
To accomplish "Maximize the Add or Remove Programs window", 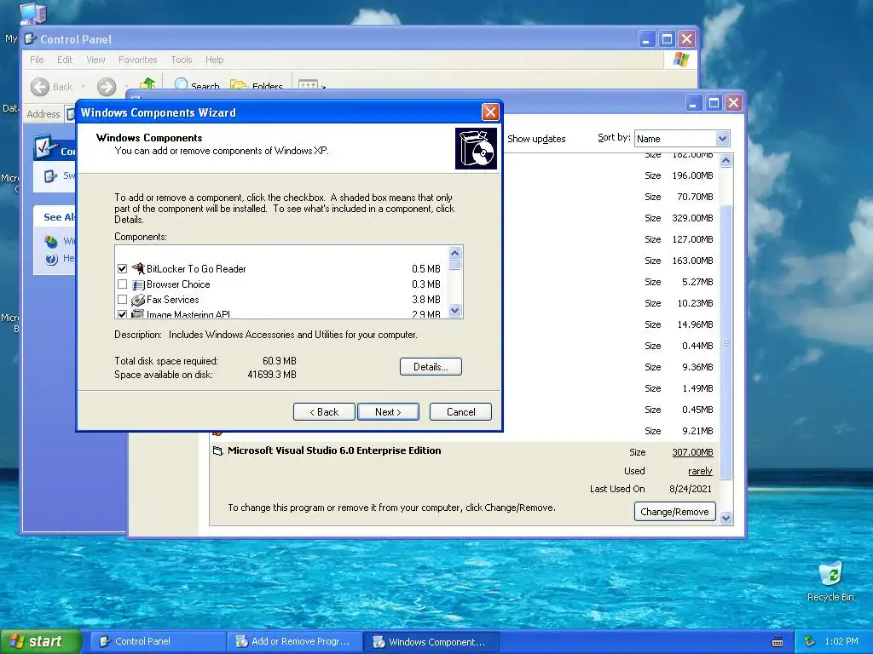I will coord(714,103).
